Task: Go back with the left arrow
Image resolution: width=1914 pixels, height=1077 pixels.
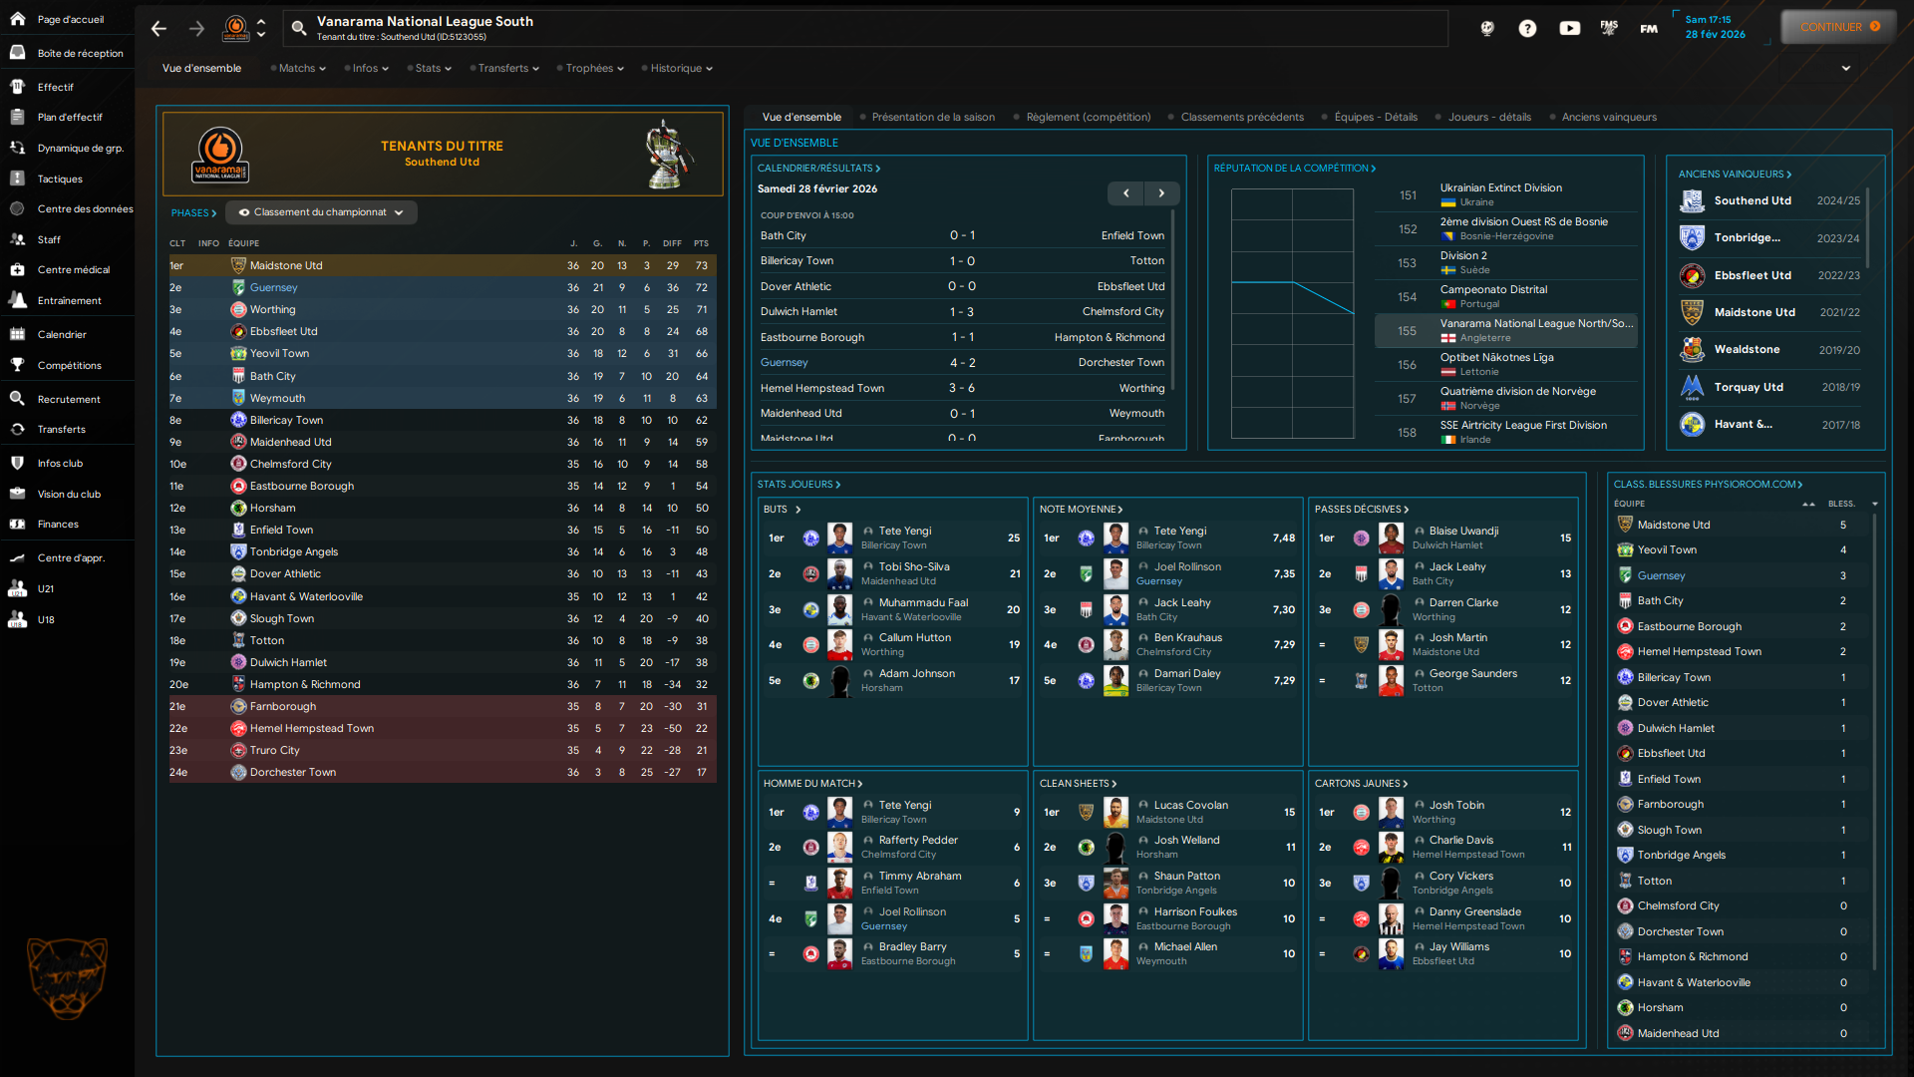Action: click(x=159, y=29)
